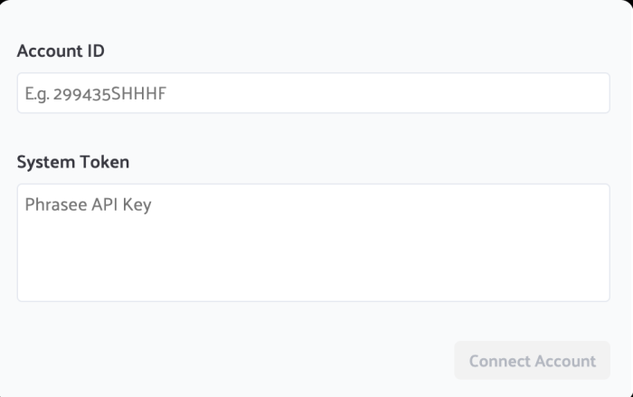Click the System Token label

(x=73, y=163)
